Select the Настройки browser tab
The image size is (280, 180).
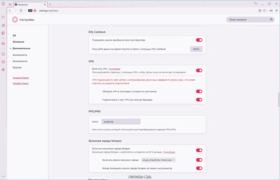[x=30, y=5]
